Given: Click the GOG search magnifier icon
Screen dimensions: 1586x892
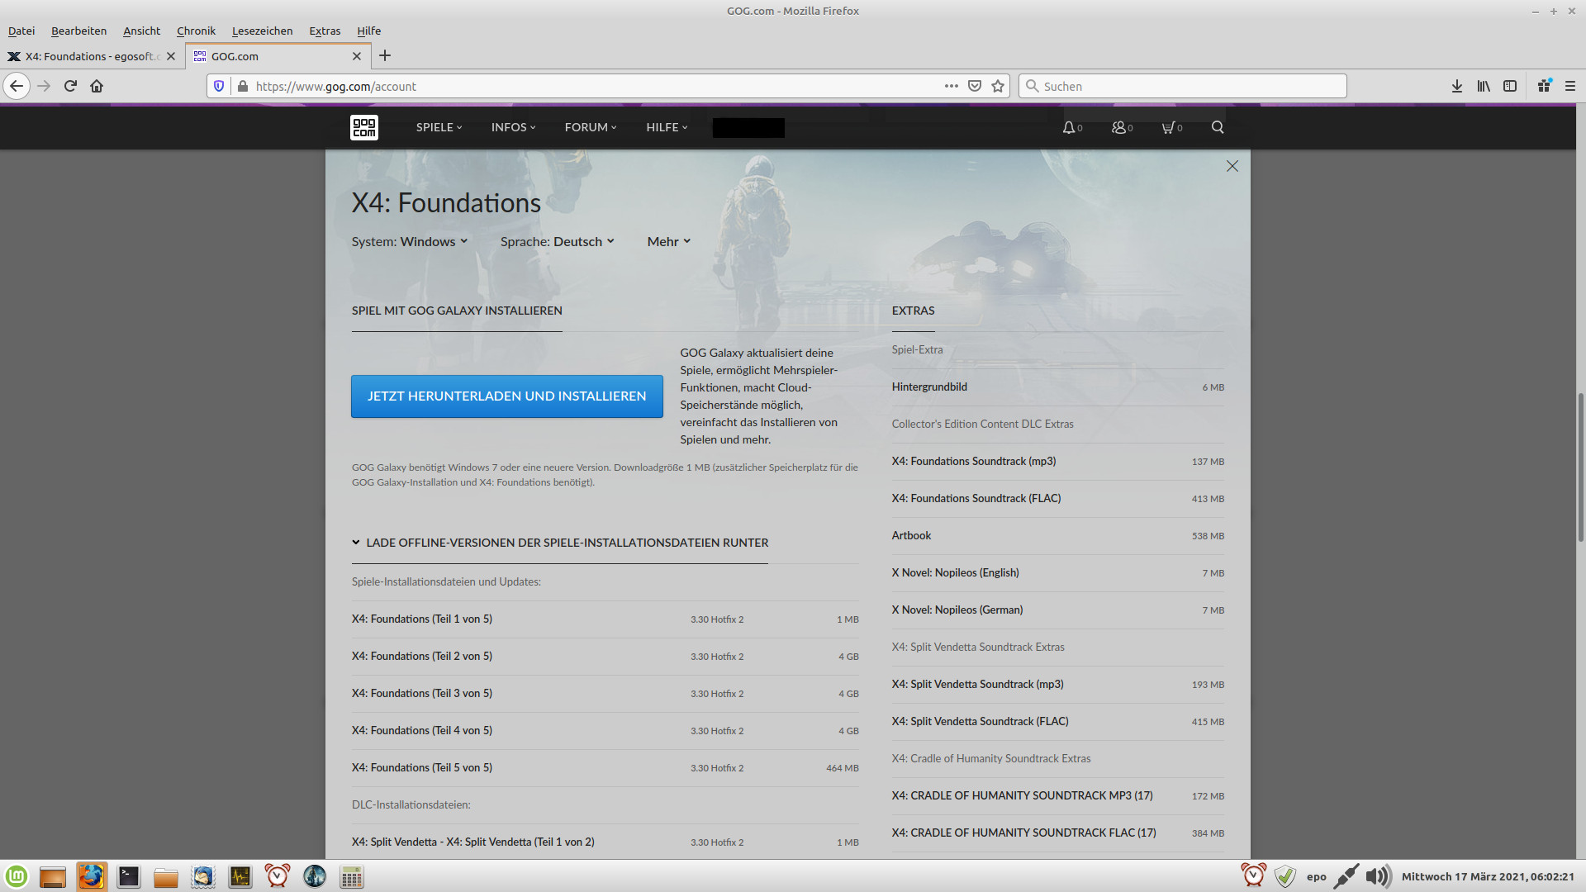Looking at the screenshot, I should [x=1218, y=127].
